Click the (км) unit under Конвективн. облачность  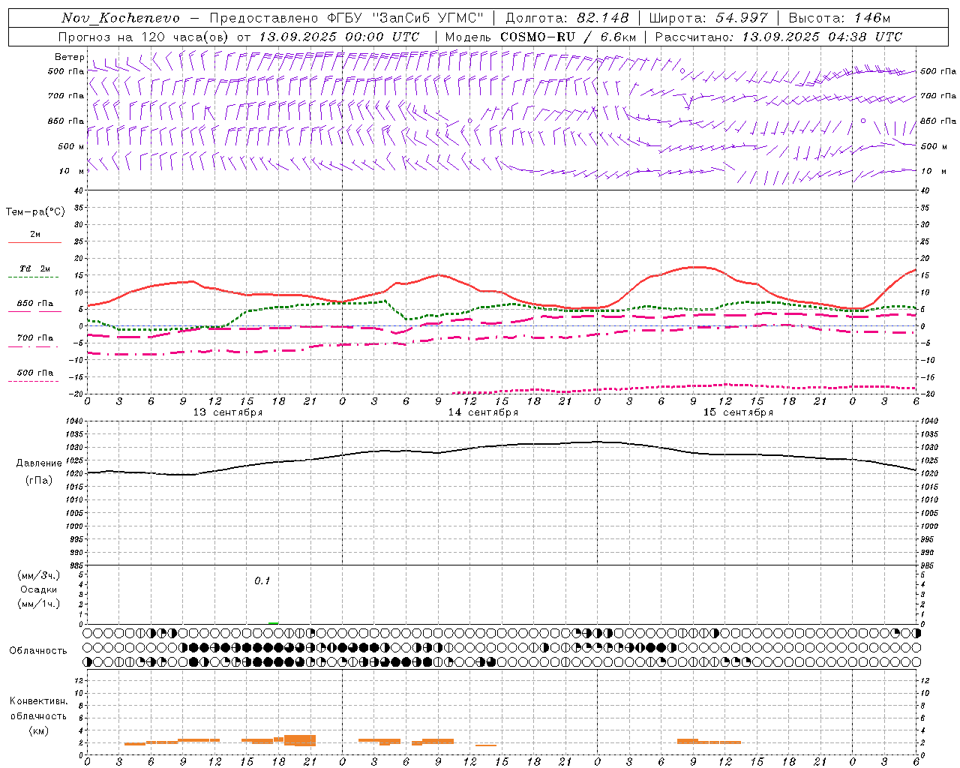[x=38, y=730]
